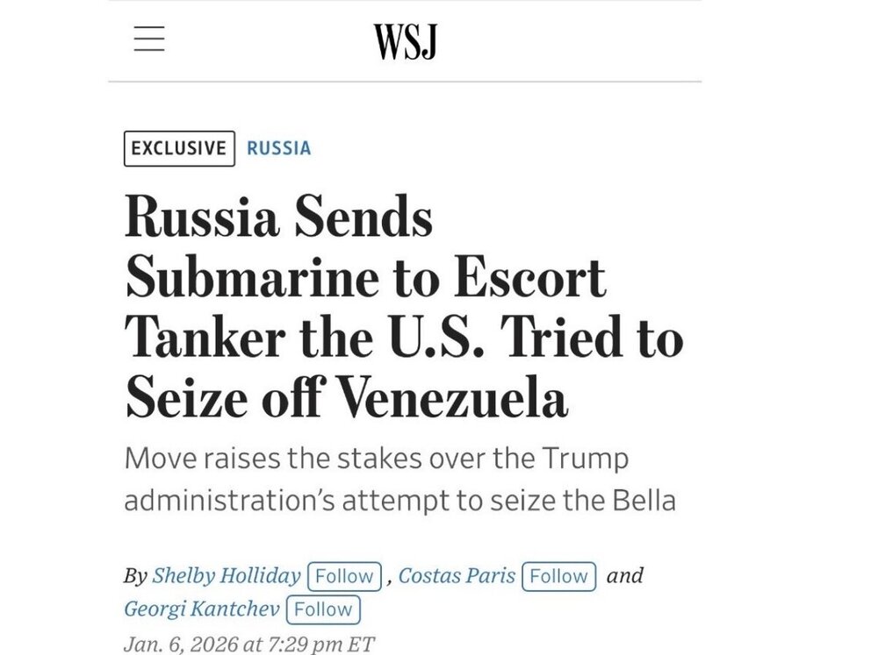Image resolution: width=878 pixels, height=655 pixels.
Task: Click the Jan. 6, 2026 timestamp
Action: [x=249, y=644]
